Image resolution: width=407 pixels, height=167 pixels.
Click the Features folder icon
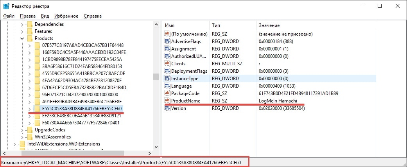click(x=30, y=31)
